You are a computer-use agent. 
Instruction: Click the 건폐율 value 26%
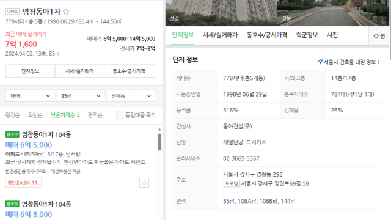(x=337, y=110)
